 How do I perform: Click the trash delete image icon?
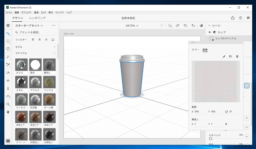237,56
